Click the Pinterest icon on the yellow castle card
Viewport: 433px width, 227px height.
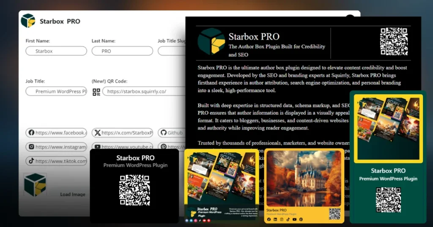301,219
